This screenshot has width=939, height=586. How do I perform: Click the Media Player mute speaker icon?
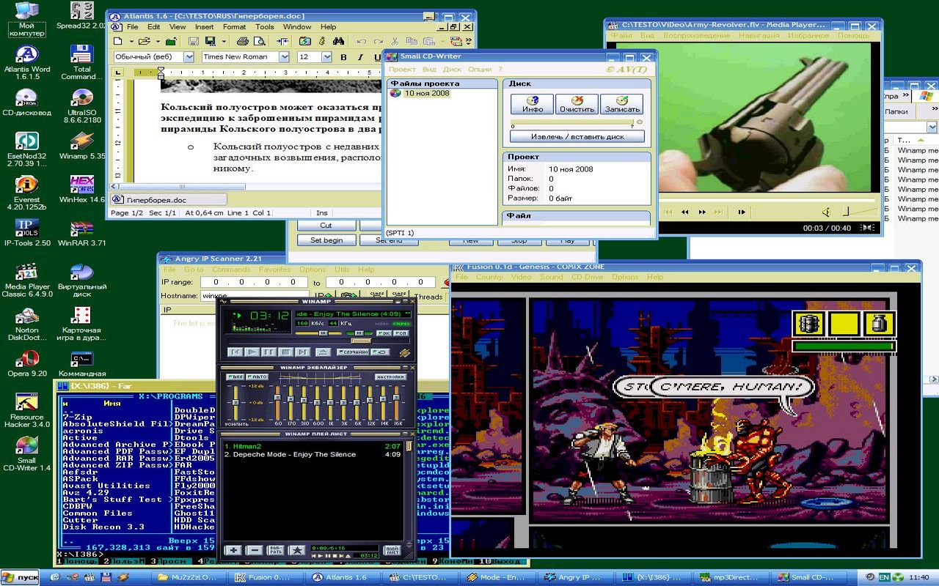click(825, 212)
